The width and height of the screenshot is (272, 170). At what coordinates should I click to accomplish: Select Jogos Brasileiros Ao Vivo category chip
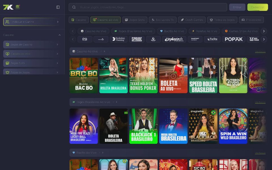click(133, 31)
